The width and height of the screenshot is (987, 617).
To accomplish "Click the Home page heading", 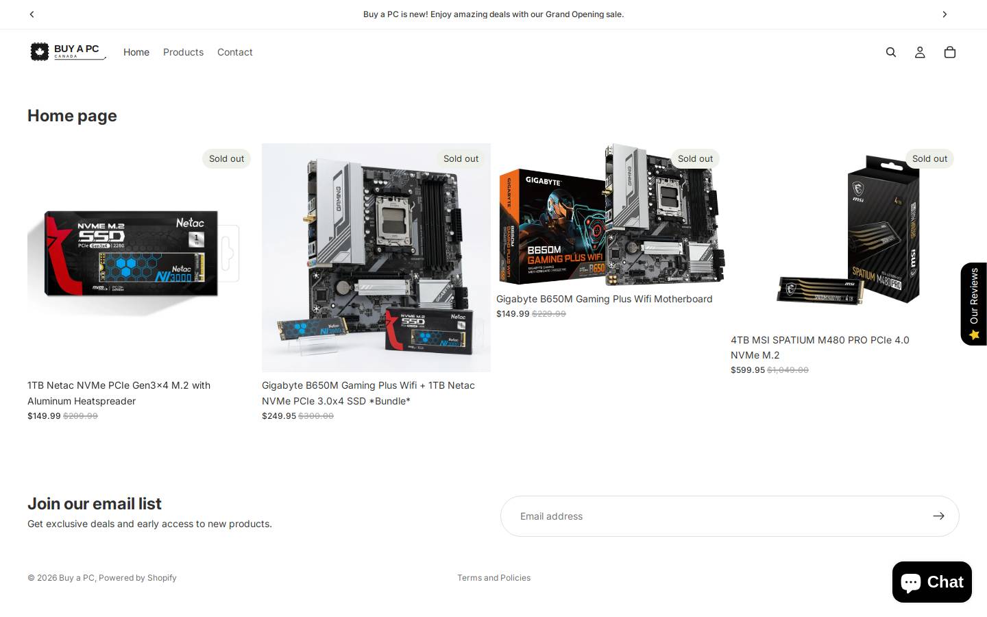I will point(72,116).
